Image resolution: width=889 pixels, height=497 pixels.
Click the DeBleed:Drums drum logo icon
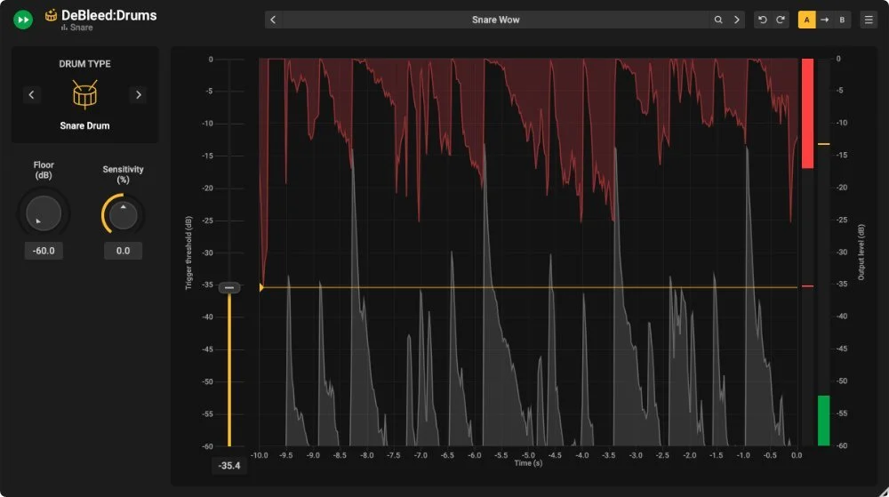point(51,15)
